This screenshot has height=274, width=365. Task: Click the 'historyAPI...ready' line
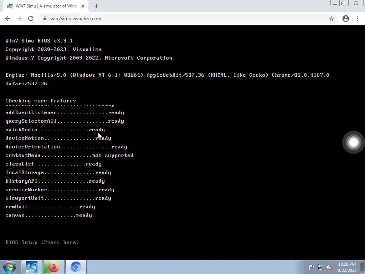tap(55, 181)
